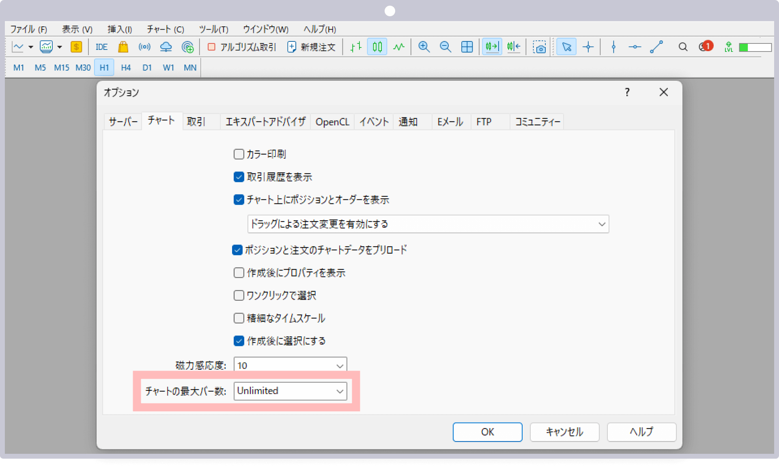Click the ヘルプ button in dialog

pyautogui.click(x=641, y=432)
